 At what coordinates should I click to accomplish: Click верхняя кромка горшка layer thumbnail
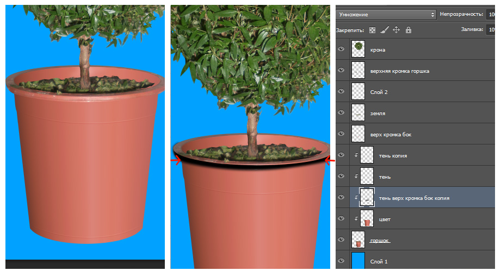[358, 70]
